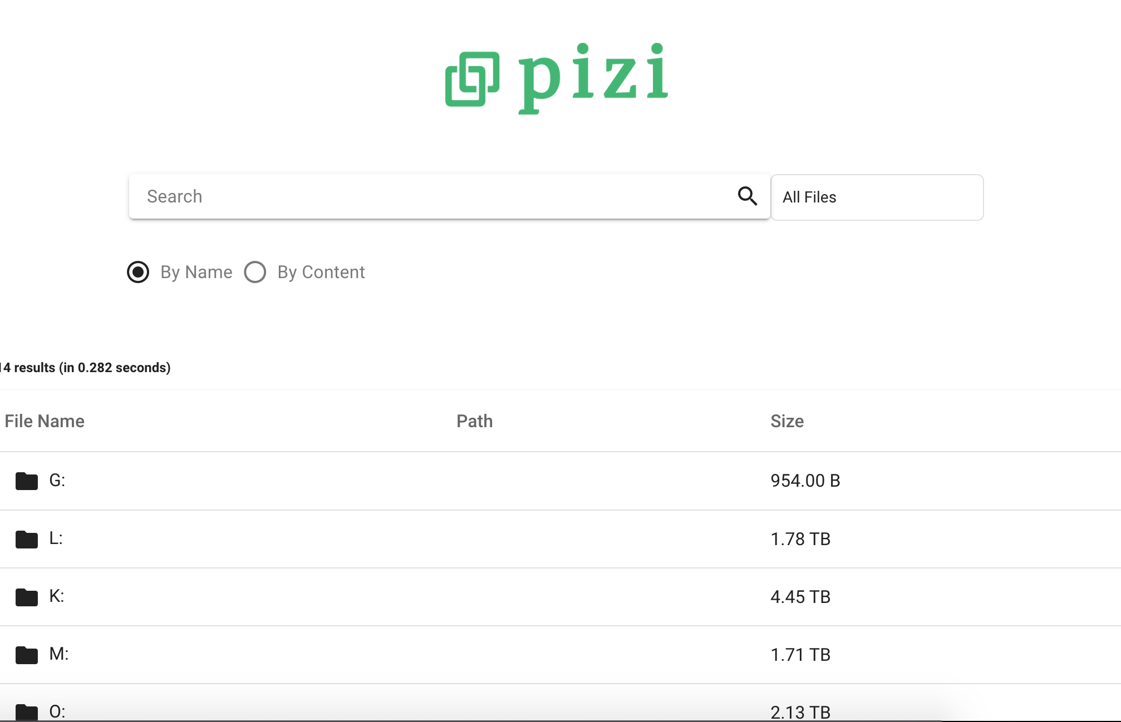Click the O: drive folder icon
The height and width of the screenshot is (722, 1121).
(26, 712)
